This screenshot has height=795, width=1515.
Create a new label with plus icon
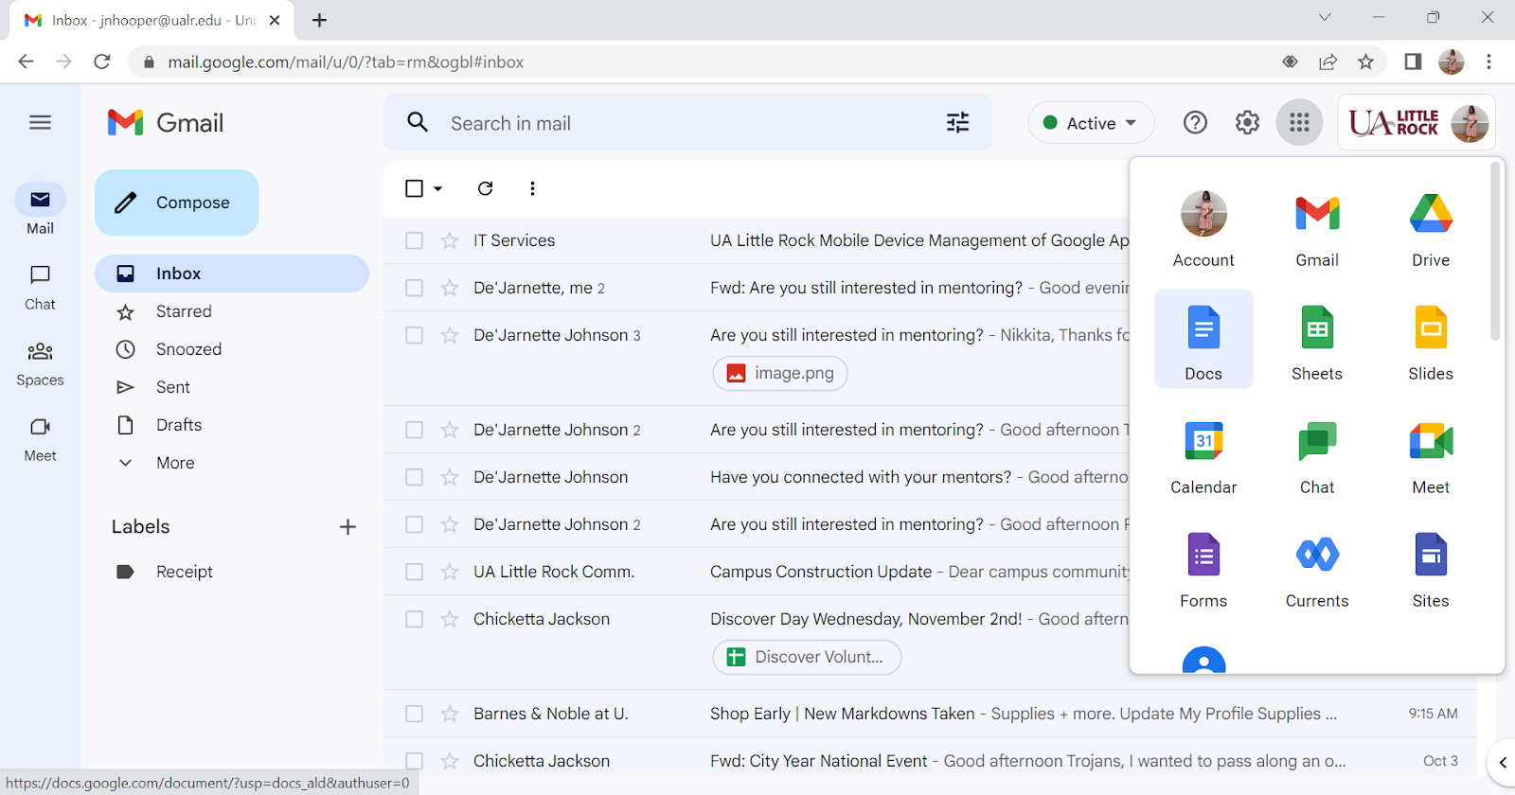tap(348, 527)
